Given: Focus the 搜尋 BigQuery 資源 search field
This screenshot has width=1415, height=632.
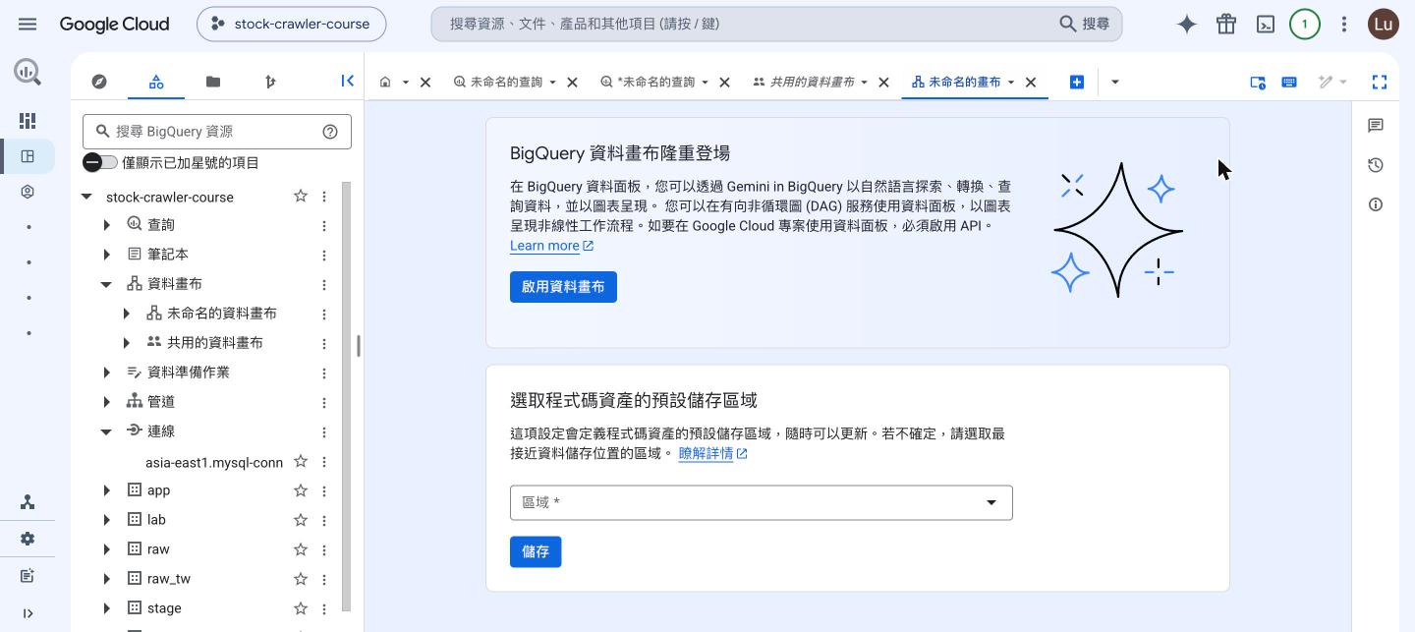Looking at the screenshot, I should (216, 131).
